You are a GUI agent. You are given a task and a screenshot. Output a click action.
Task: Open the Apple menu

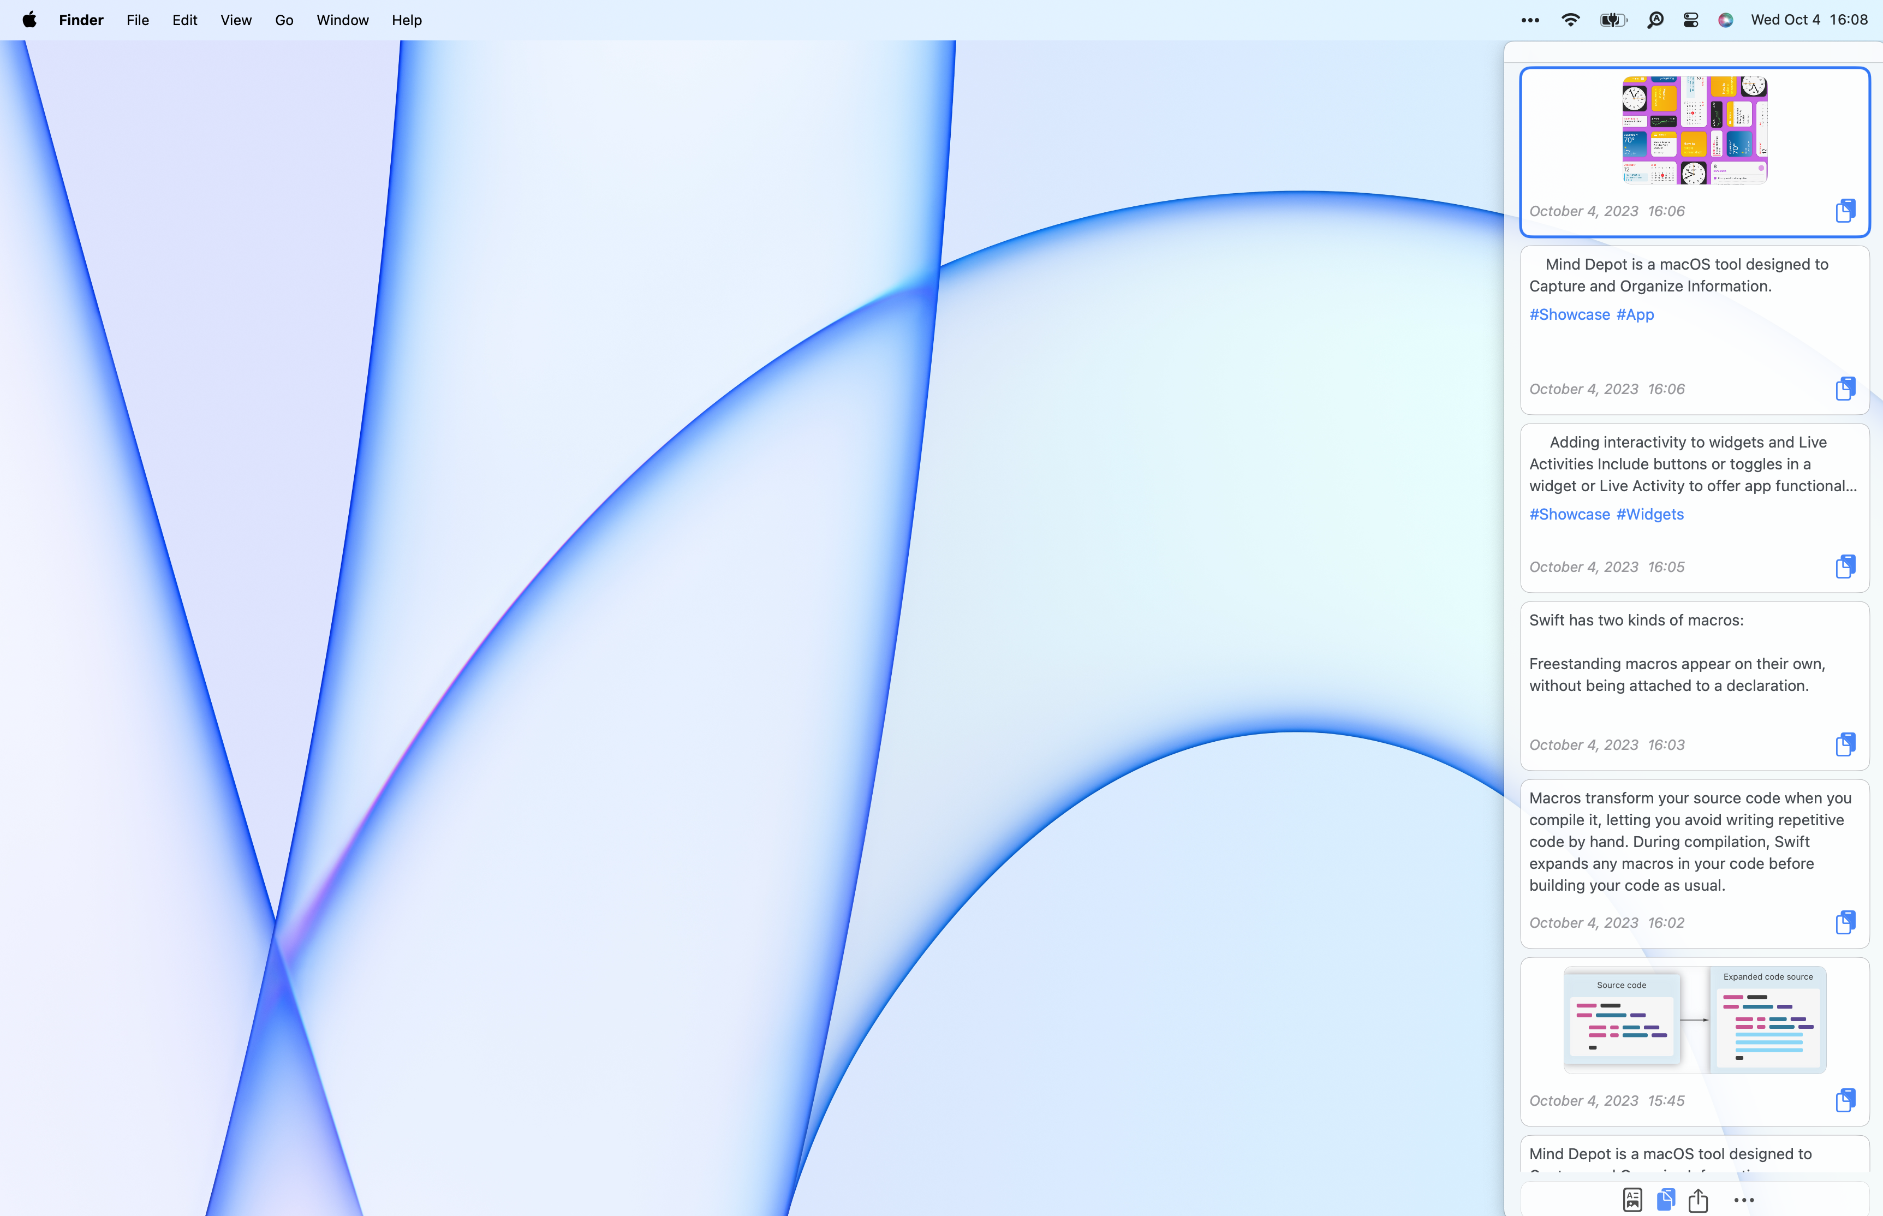pyautogui.click(x=29, y=20)
